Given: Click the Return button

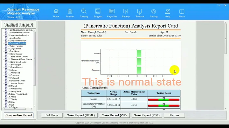Looking at the screenshot, I should tap(174, 115).
